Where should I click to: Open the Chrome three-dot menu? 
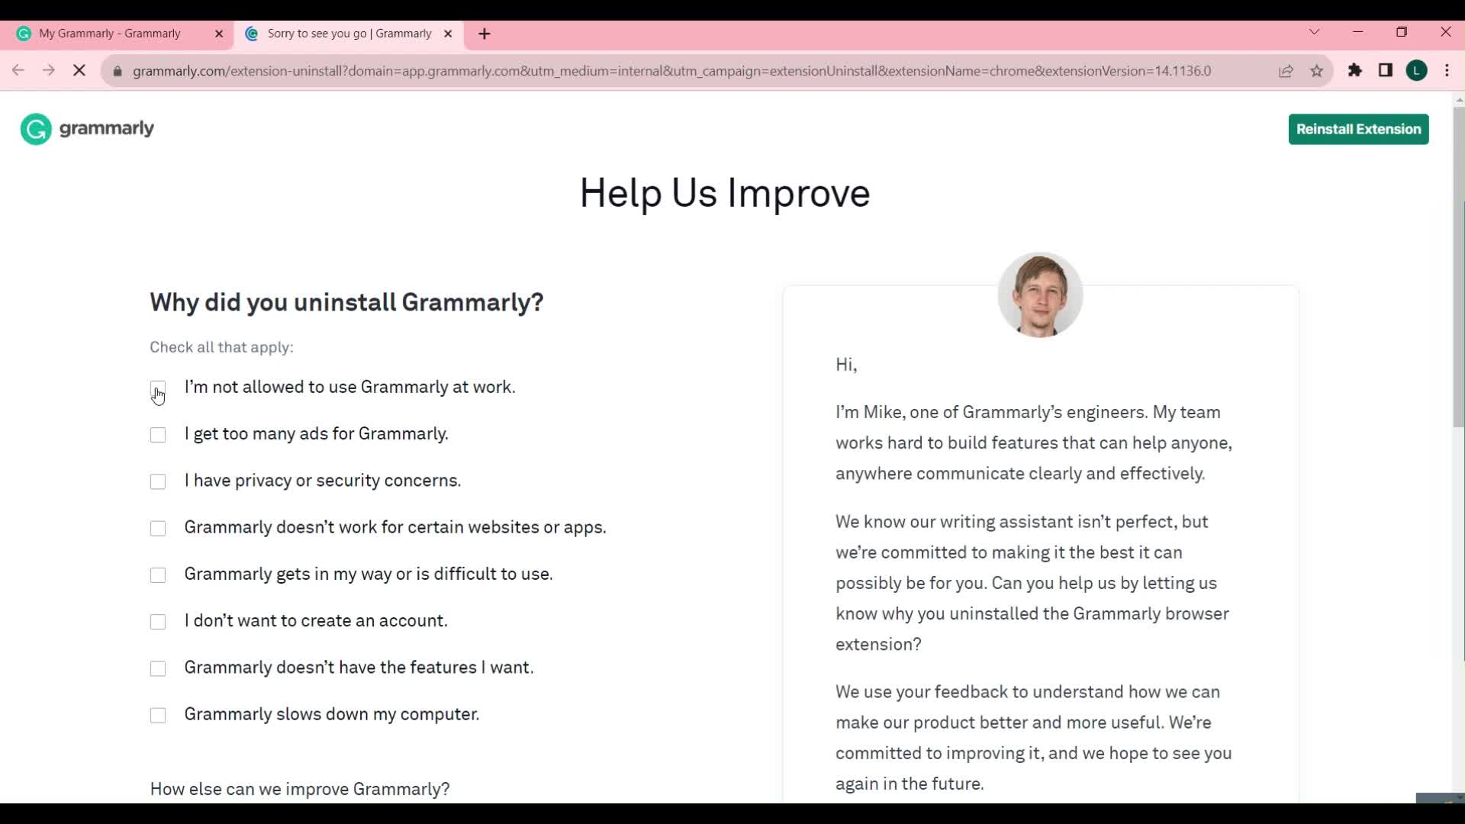pos(1447,71)
